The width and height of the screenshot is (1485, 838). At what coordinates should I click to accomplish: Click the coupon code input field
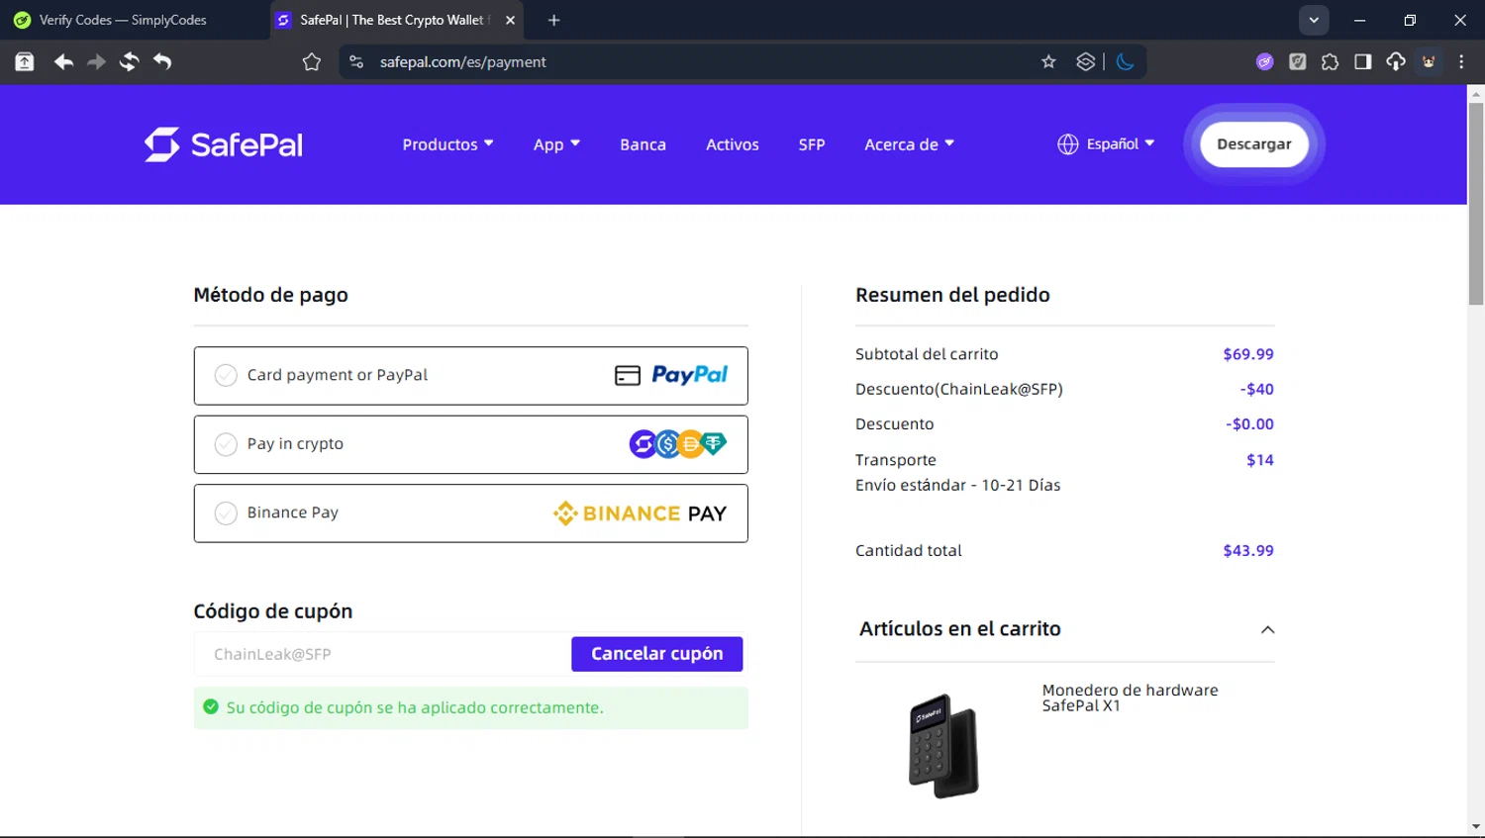click(382, 654)
